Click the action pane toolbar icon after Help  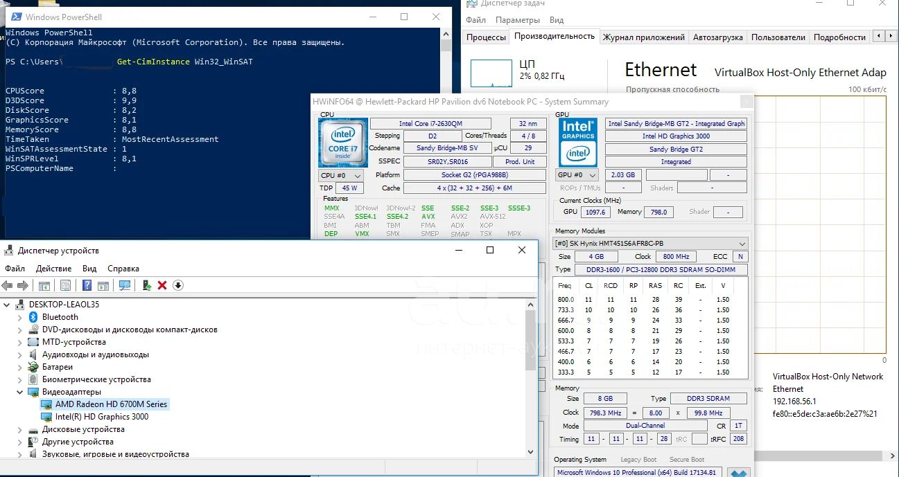point(103,285)
